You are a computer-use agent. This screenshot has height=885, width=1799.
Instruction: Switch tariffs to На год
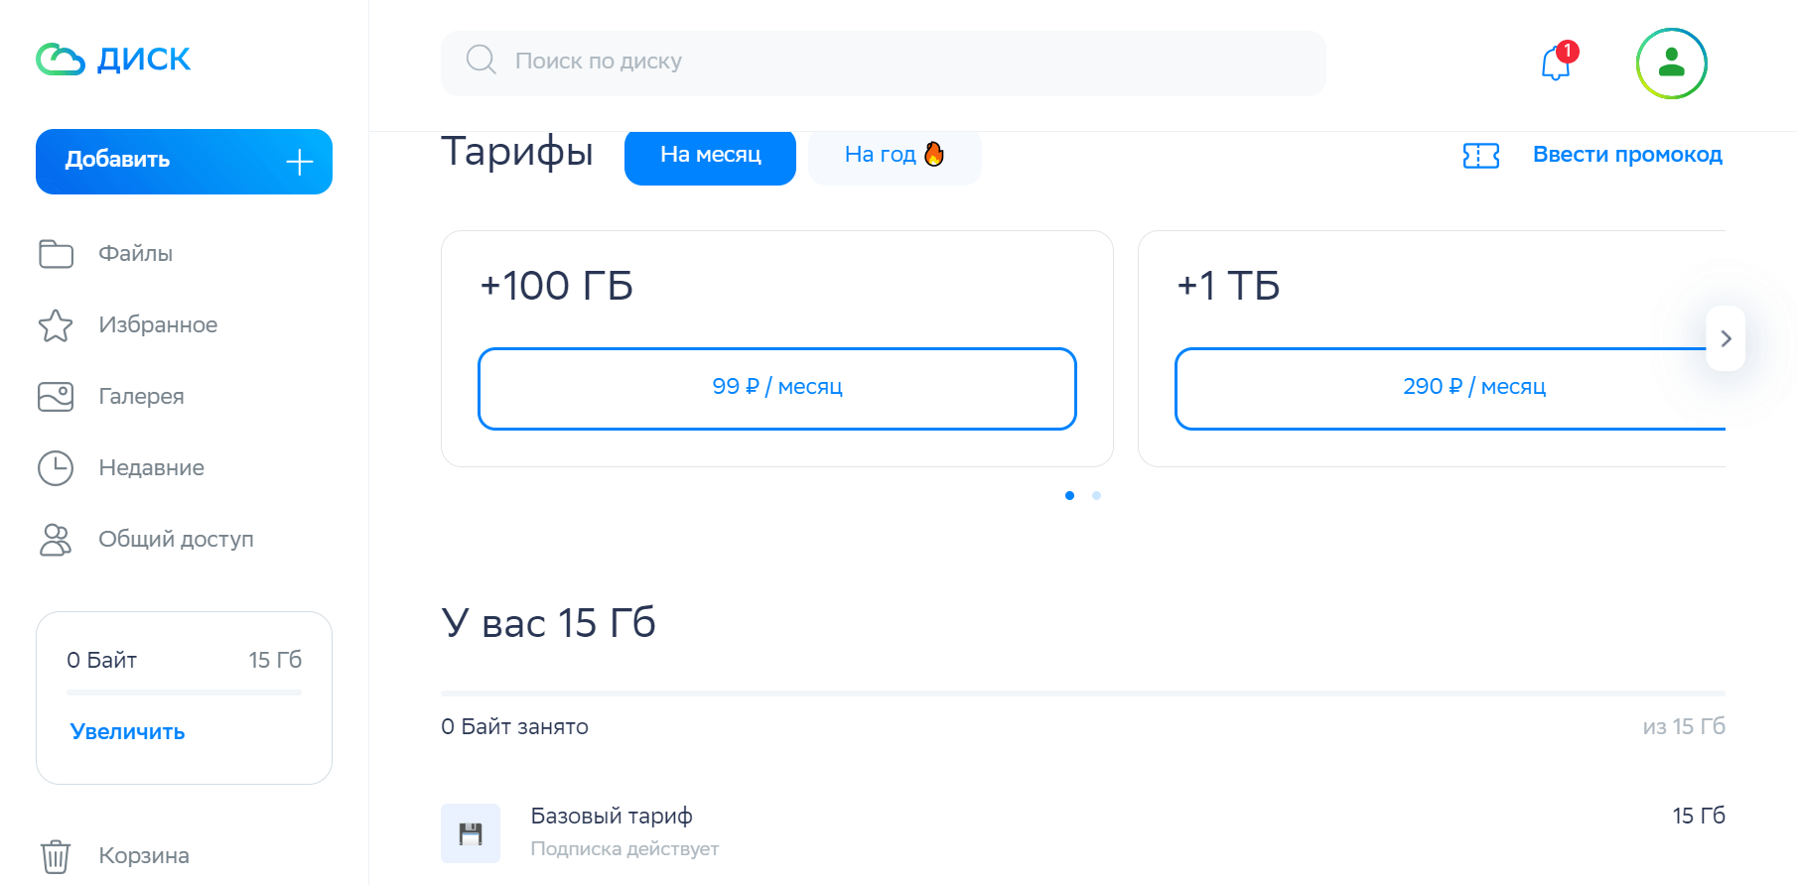pyautogui.click(x=895, y=156)
